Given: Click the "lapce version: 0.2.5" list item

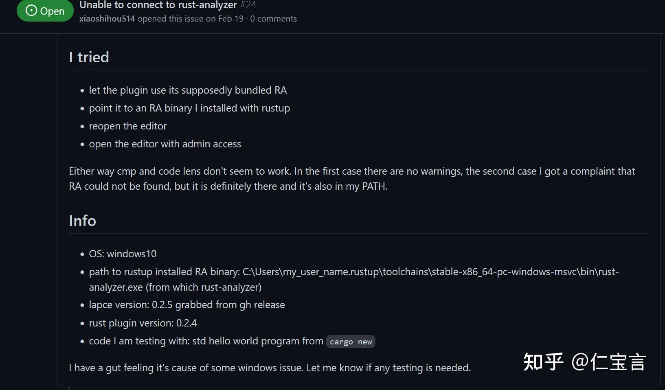Looking at the screenshot, I should pos(187,305).
